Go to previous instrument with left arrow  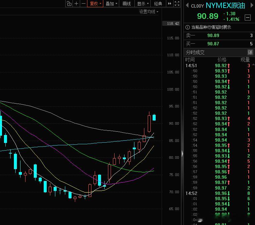(187, 5)
